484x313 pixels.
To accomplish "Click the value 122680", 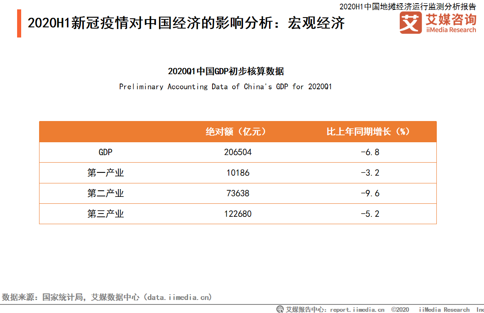I will point(238,214).
